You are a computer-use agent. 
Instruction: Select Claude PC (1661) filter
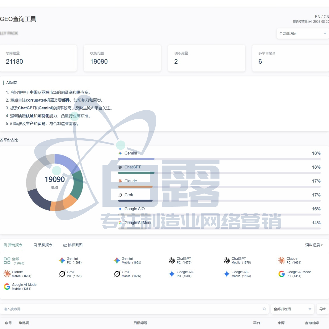(290, 260)
